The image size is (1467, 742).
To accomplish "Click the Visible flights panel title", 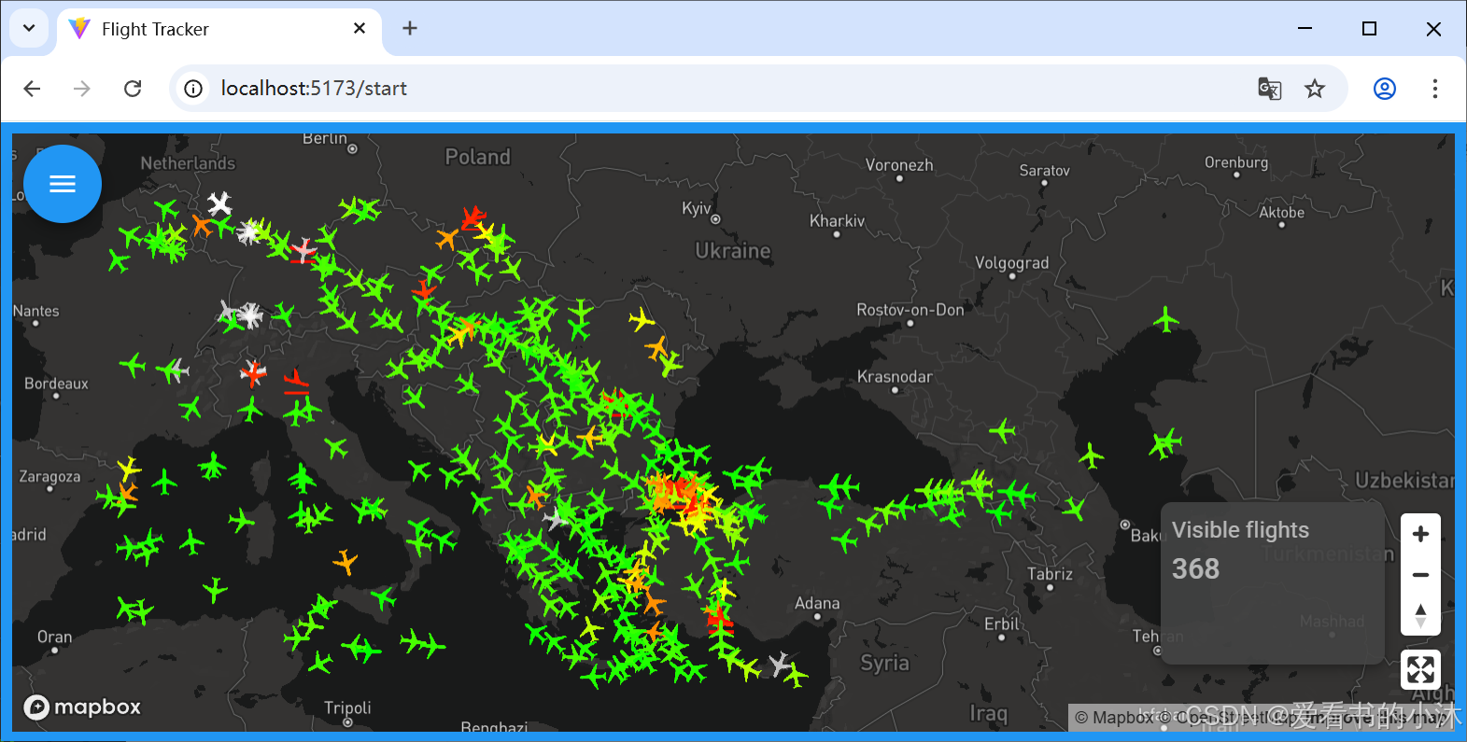I will [x=1240, y=530].
